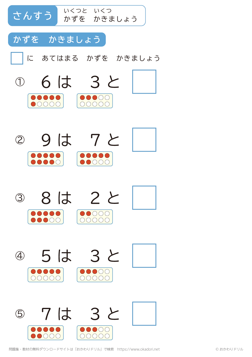Click the seven-dot frame under '7 と'

[x=95, y=159]
